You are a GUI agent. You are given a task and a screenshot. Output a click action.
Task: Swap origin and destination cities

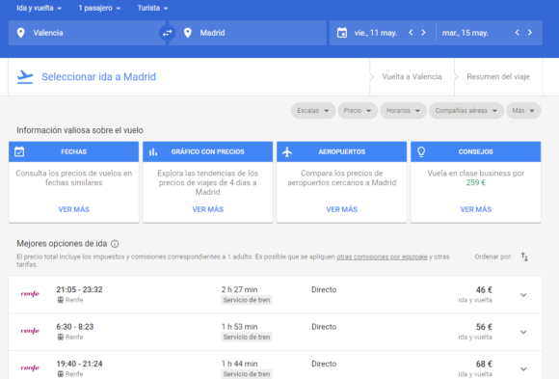click(167, 33)
